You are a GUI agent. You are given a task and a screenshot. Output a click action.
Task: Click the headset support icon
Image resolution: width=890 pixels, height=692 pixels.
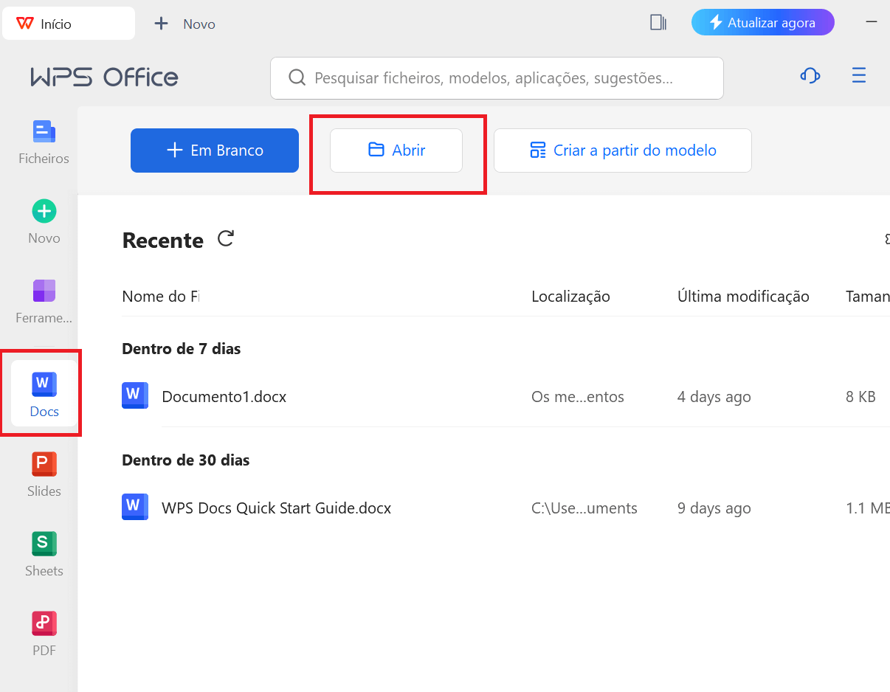coord(810,75)
